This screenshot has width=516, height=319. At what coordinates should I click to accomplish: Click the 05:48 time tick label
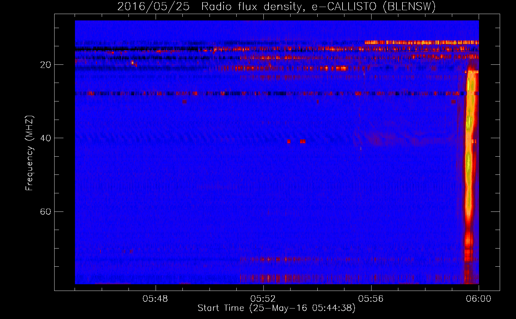coord(155,299)
